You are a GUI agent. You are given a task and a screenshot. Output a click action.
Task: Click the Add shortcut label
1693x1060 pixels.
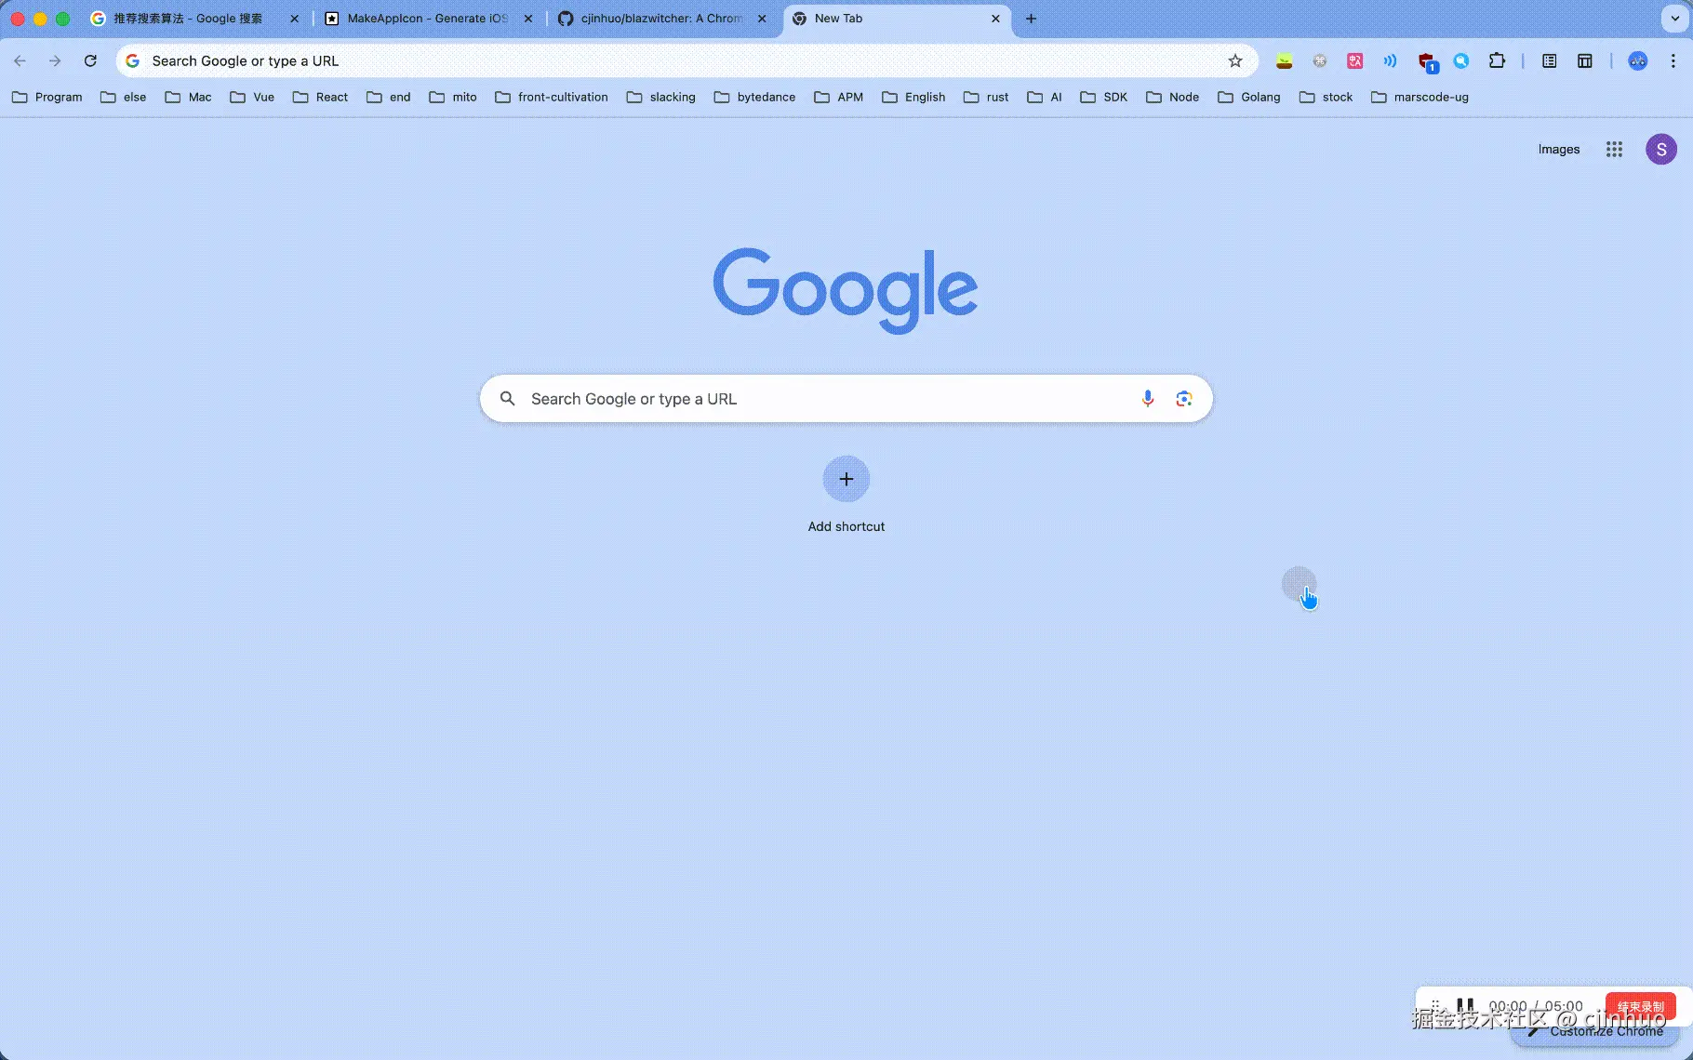pos(846,527)
